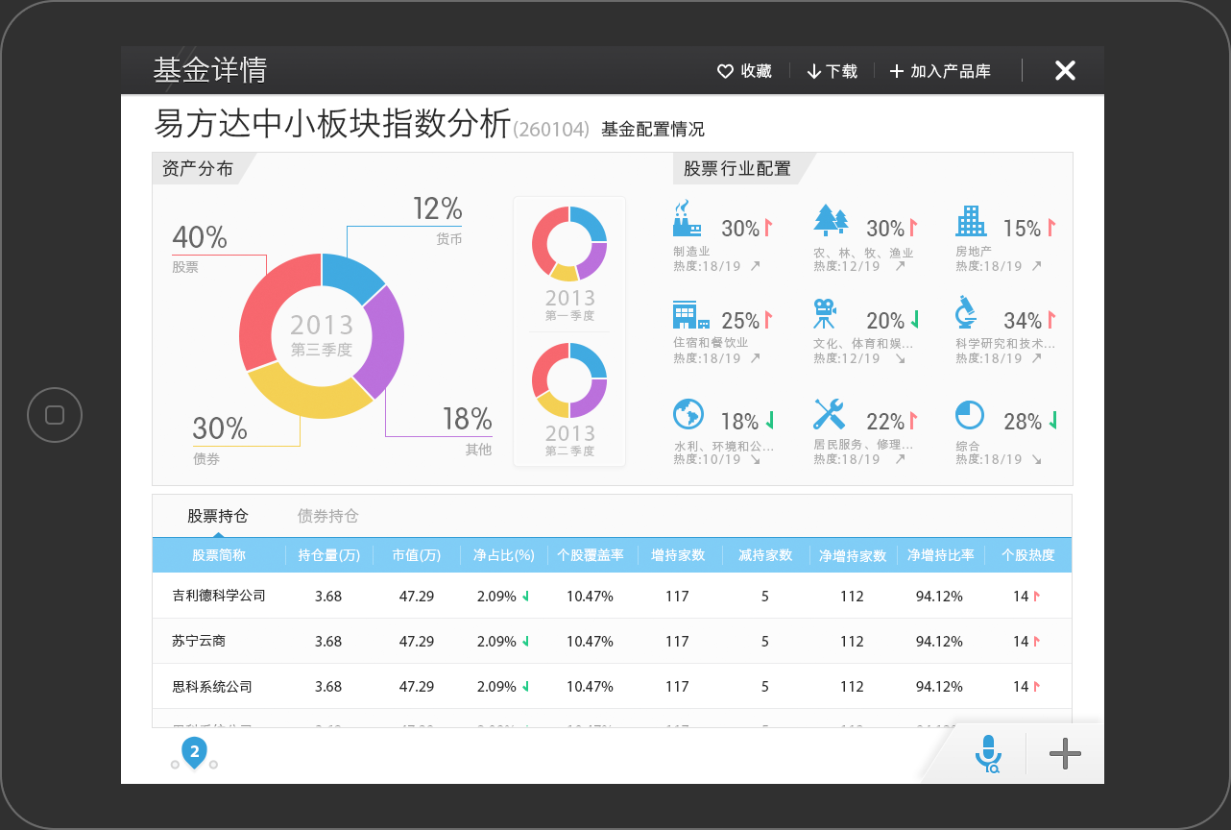Sort by 净增持家数 column header
The width and height of the screenshot is (1231, 830).
[853, 555]
